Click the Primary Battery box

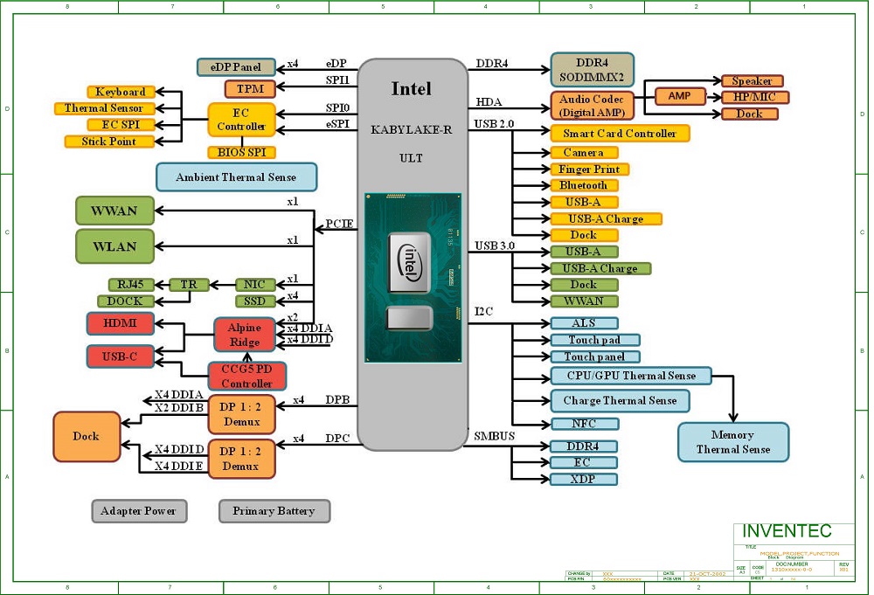(x=274, y=511)
